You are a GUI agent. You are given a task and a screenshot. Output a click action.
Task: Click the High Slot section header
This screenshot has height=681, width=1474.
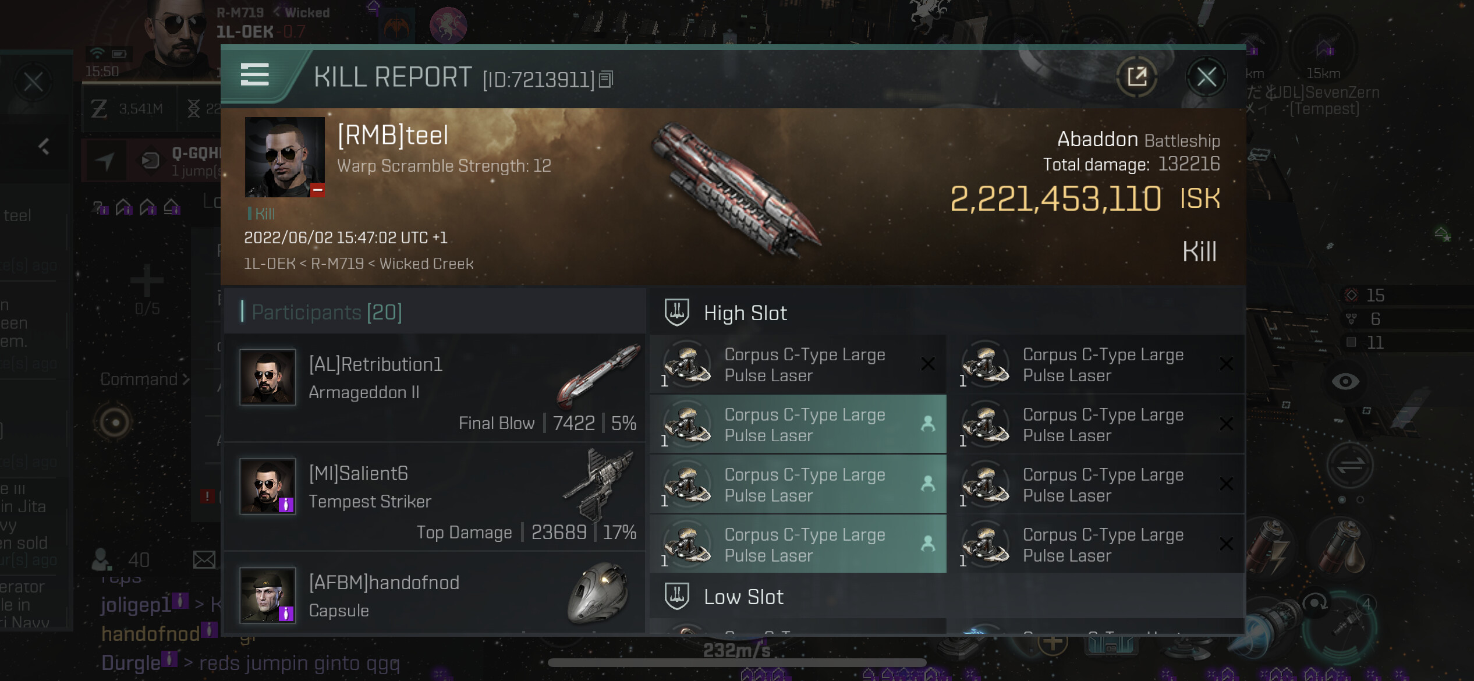tap(745, 313)
